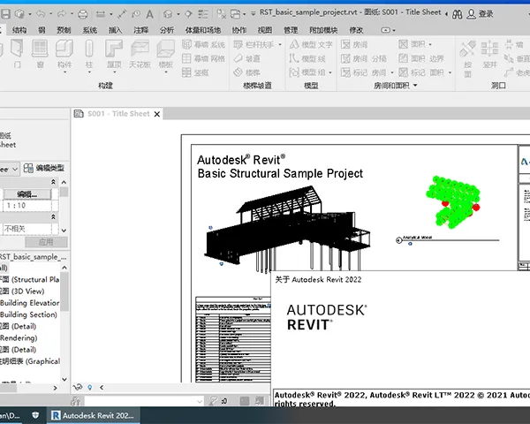Viewport: 530px width, 424px height.
Task: Click the Print icon in quick access toolbar
Action: point(83,14)
